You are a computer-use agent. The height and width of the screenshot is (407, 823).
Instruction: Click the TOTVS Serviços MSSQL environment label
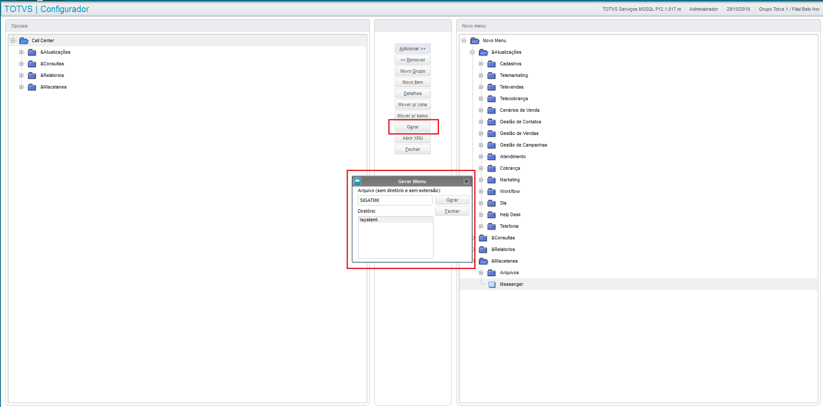pos(642,9)
